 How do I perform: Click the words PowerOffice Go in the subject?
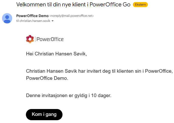[110, 5]
